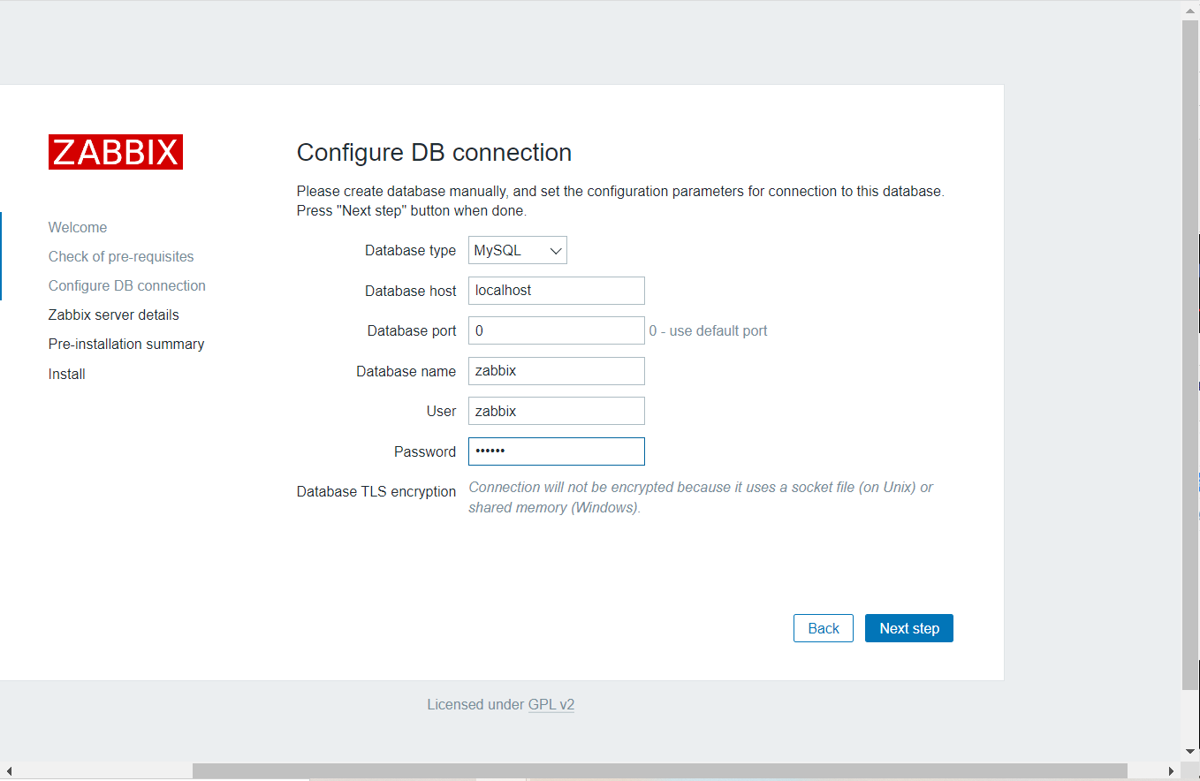
Task: Click the horizontal scrollbar thumb
Action: (x=659, y=771)
